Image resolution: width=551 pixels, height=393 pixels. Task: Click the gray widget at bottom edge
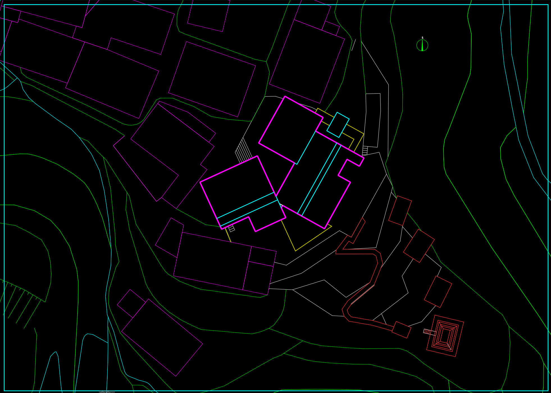[x=107, y=391]
